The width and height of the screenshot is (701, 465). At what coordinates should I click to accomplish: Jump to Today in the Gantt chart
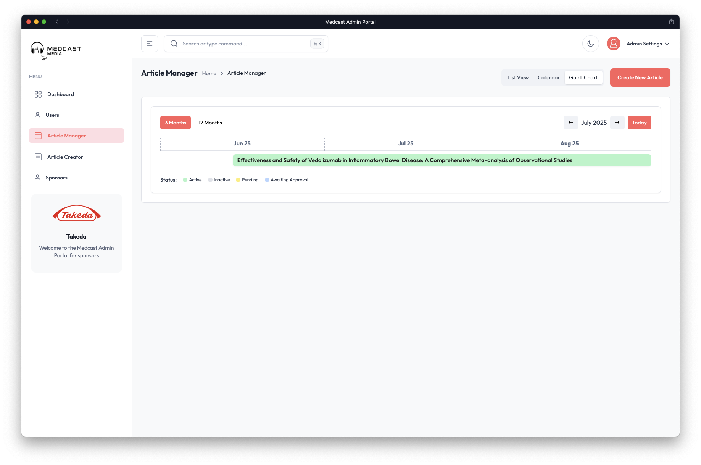[x=639, y=123]
